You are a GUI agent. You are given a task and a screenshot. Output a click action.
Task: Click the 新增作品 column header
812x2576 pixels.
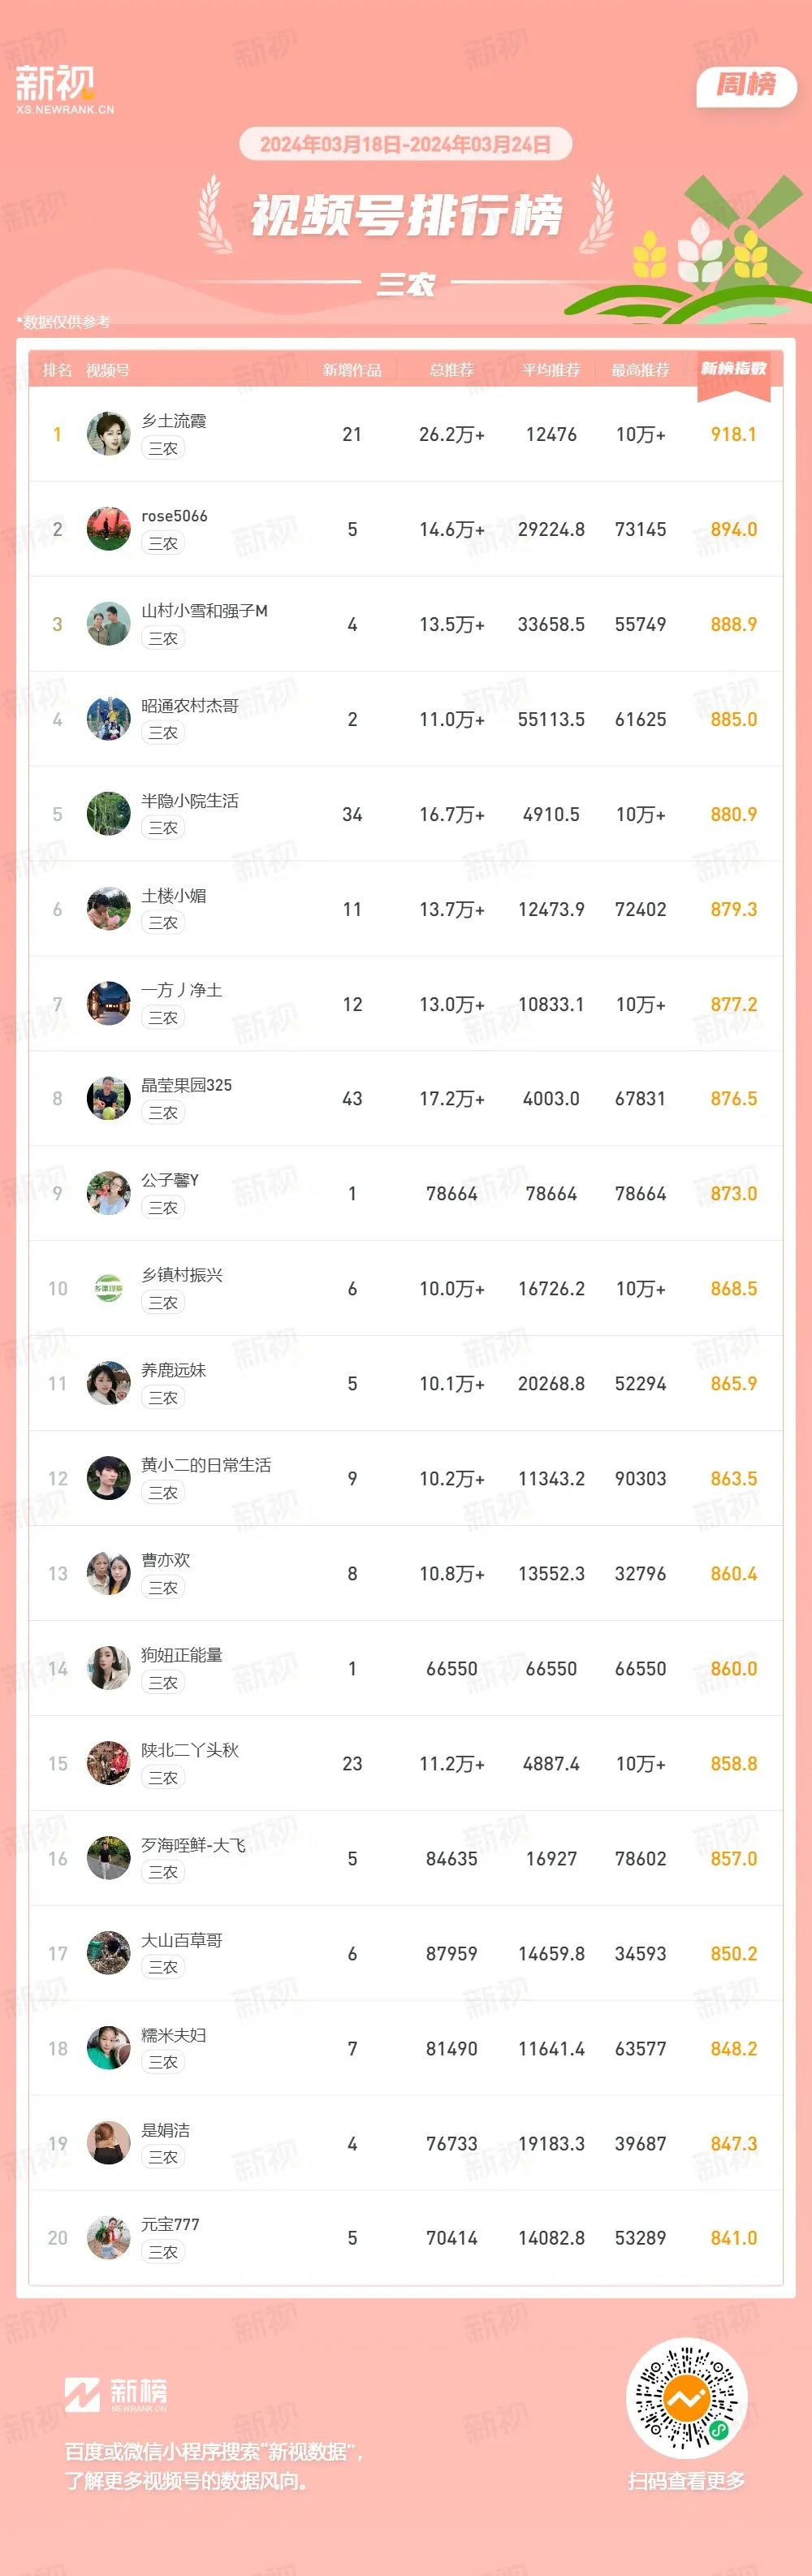tap(352, 370)
